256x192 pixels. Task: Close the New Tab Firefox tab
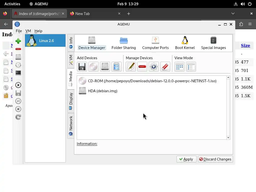(119, 13)
